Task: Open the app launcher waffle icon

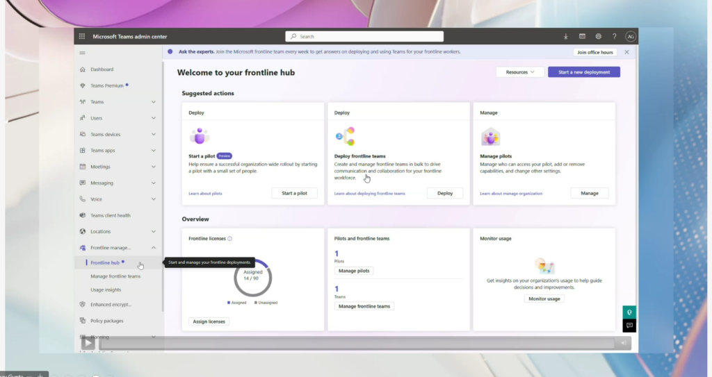Action: pos(82,36)
